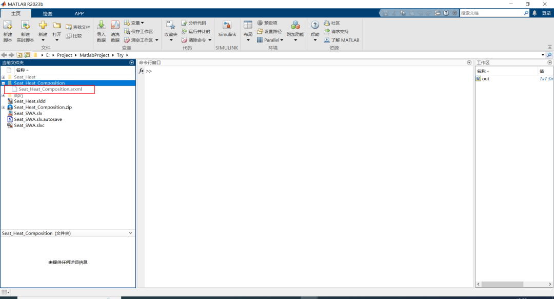This screenshot has width=554, height=299.
Task: Open the 清除命令 dropdown arrow
Action: click(x=210, y=40)
